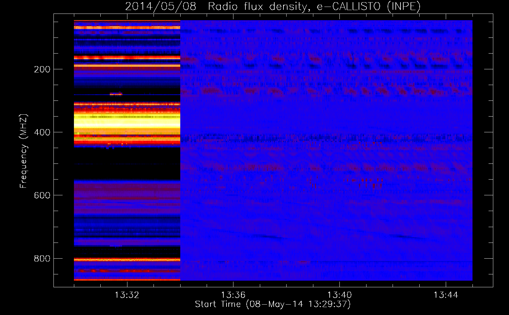Click the 400 frequency tick label

42,132
